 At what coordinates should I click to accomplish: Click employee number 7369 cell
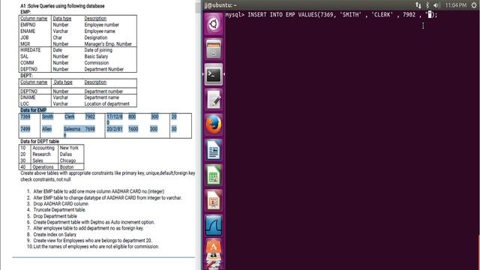point(25,117)
